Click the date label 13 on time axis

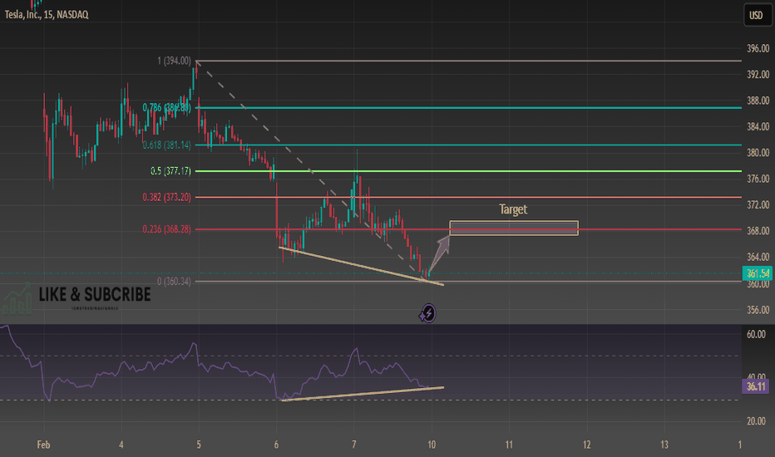(664, 445)
